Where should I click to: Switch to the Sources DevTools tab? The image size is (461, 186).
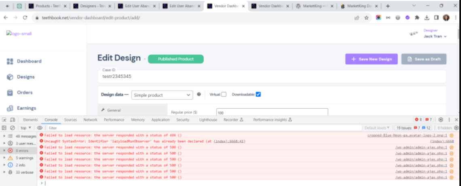click(70, 120)
